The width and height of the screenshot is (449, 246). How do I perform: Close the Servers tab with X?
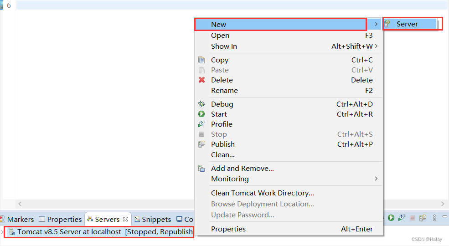coord(125,219)
